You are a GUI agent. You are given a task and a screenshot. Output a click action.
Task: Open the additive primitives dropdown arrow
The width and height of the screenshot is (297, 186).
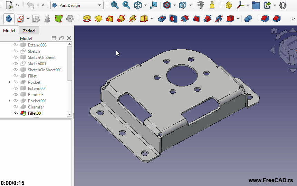pyautogui.click(x=152, y=19)
